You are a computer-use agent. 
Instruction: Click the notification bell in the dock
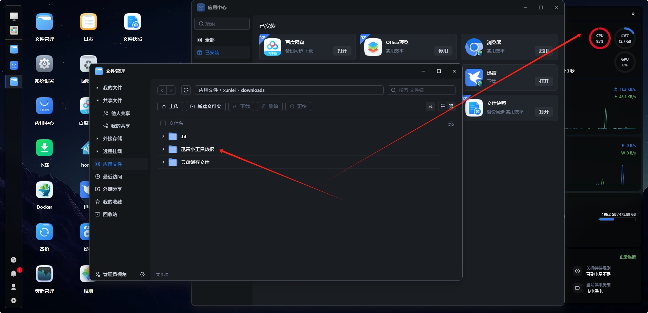(14, 273)
